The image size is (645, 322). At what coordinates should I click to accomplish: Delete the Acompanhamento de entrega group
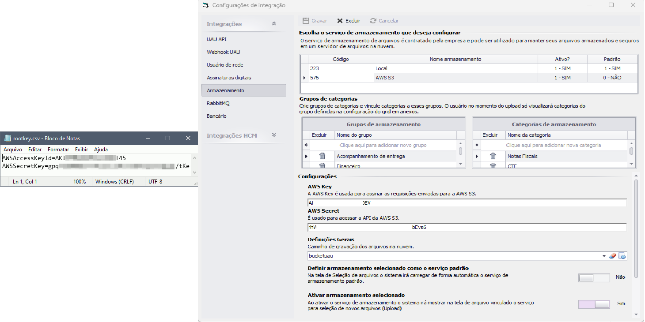click(322, 156)
